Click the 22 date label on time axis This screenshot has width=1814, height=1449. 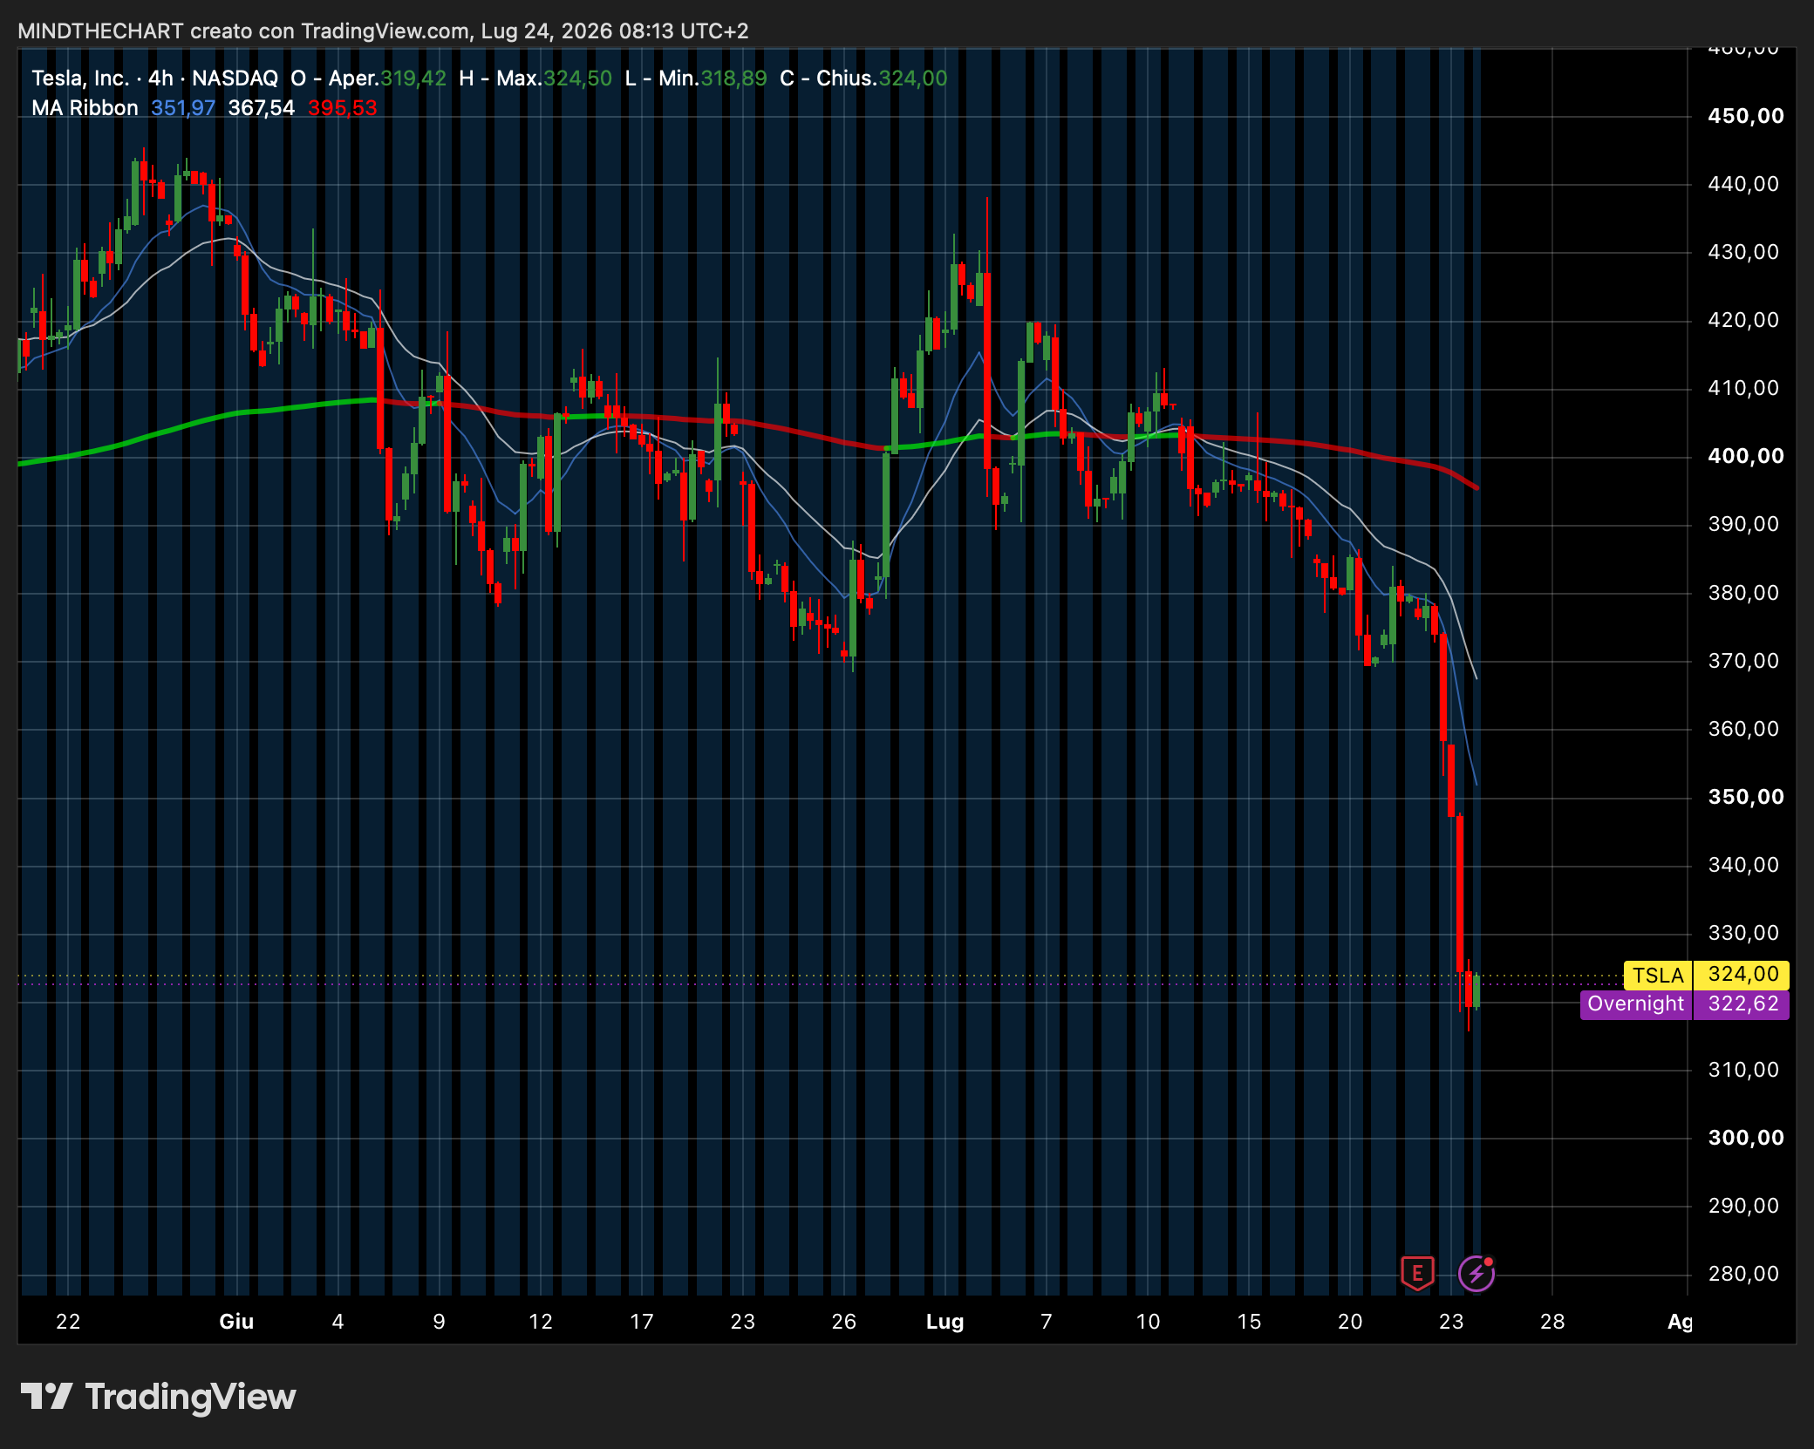tap(68, 1322)
